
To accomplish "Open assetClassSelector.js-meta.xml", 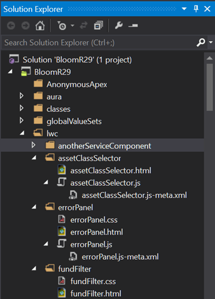I will [x=134, y=195].
